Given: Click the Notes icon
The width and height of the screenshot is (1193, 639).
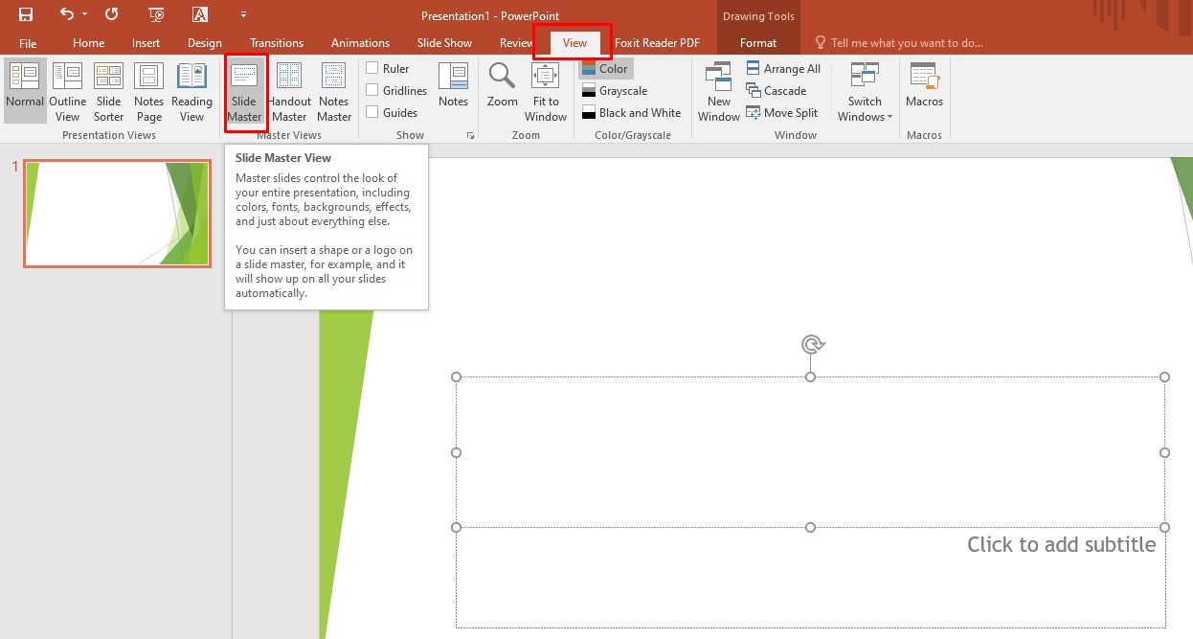Looking at the screenshot, I should coord(453,84).
